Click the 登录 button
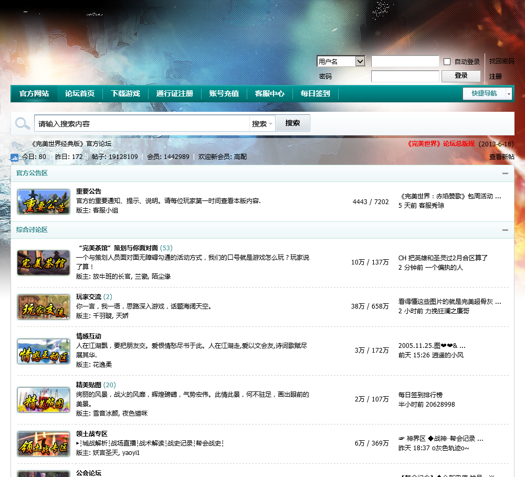The width and height of the screenshot is (525, 477). click(x=461, y=76)
